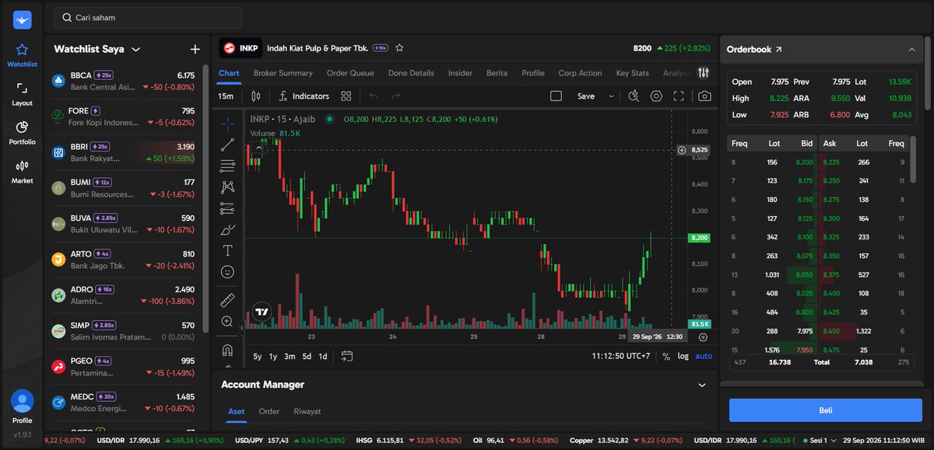
Task: Open chart settings sliders icon
Action: 704,73
